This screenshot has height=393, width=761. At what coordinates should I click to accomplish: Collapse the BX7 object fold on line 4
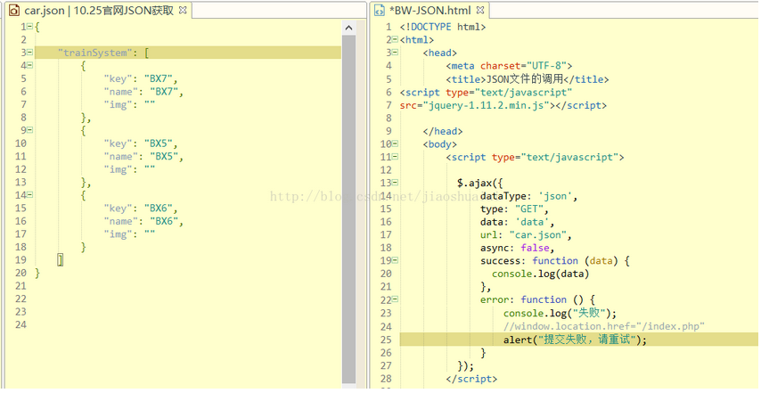tap(30, 65)
